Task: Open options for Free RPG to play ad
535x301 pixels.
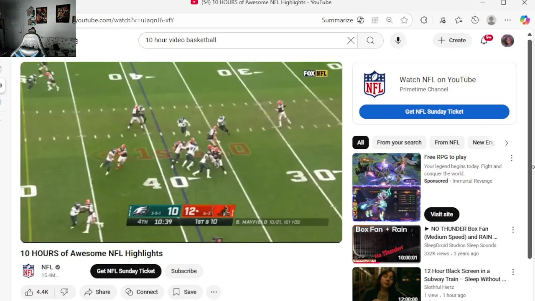Action: [x=512, y=158]
